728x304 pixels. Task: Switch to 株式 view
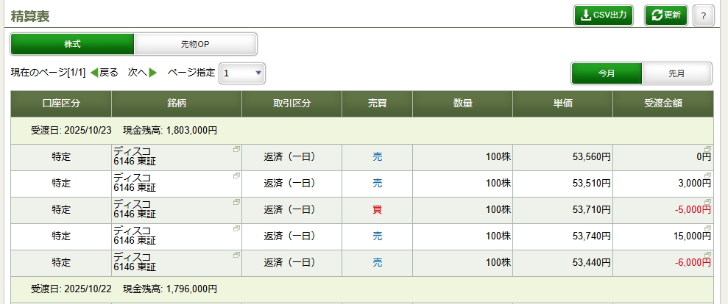[72, 44]
